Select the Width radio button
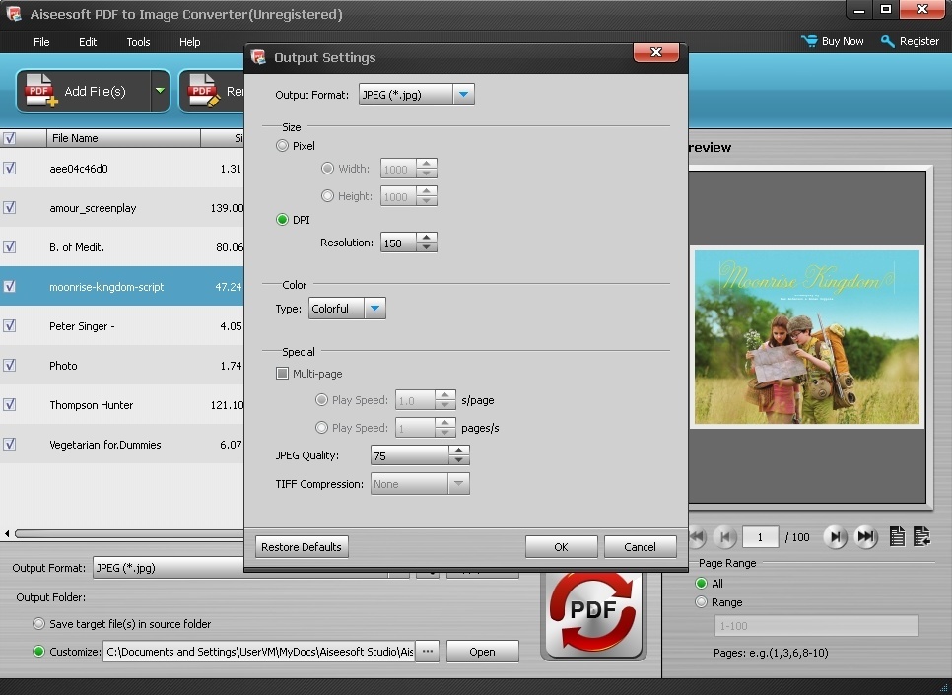The height and width of the screenshot is (695, 952). point(327,169)
